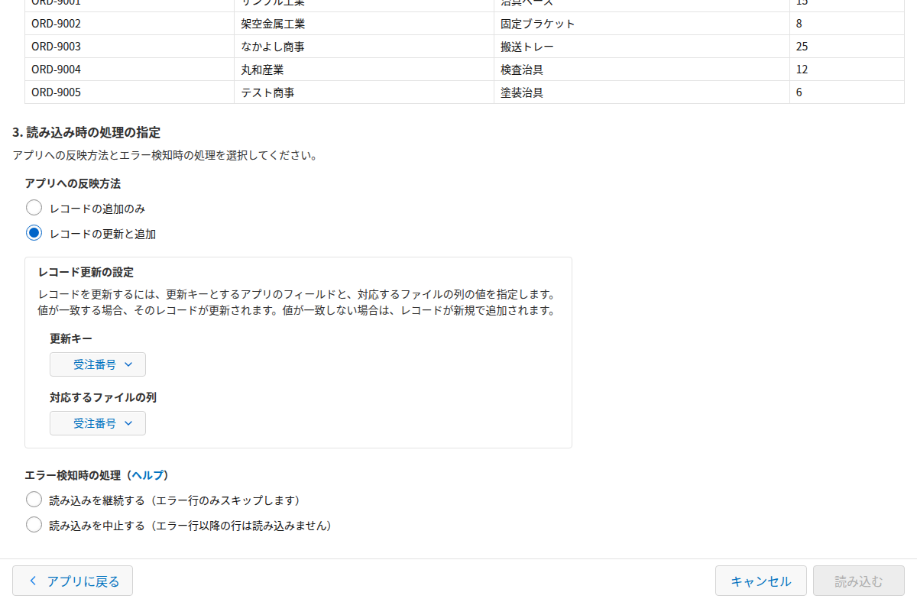Click cell なかよし商事
917x602 pixels.
point(365,47)
